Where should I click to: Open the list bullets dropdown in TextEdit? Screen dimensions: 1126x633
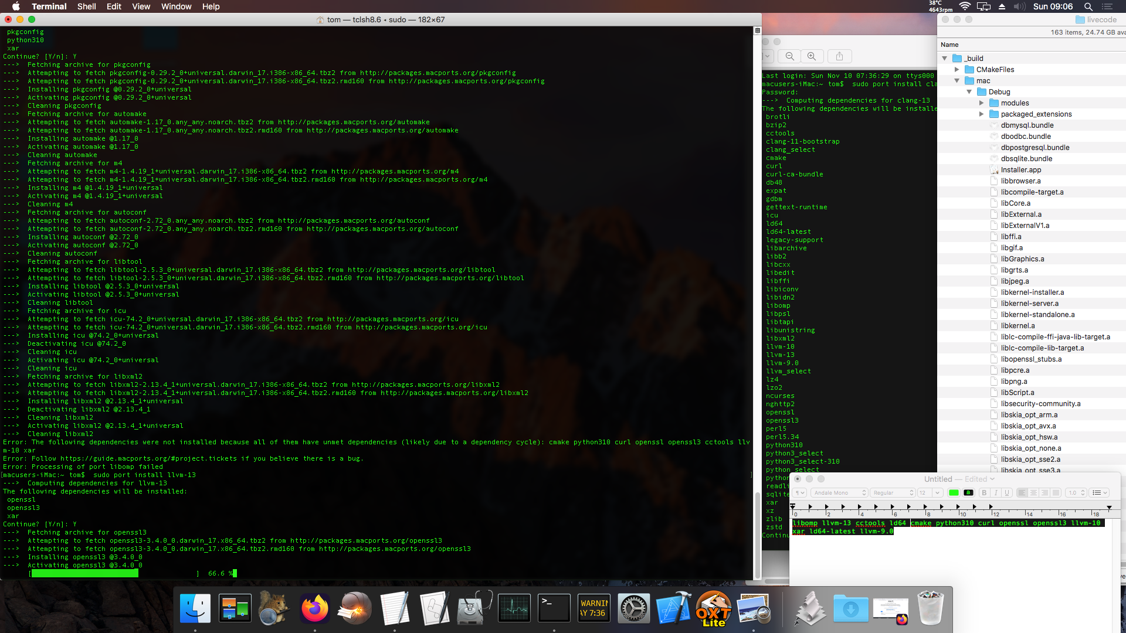click(x=1100, y=493)
